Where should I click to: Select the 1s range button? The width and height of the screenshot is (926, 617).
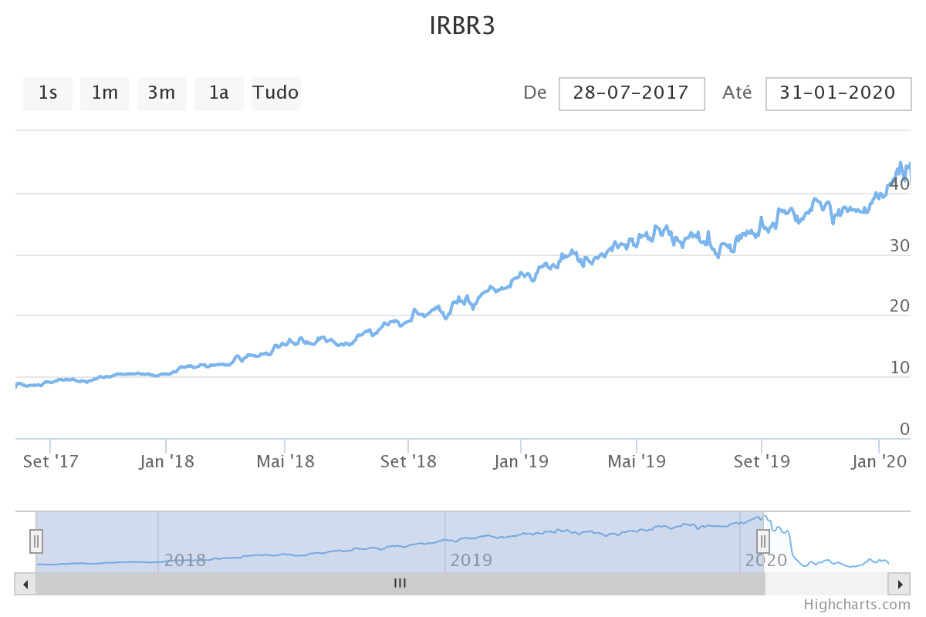[48, 93]
